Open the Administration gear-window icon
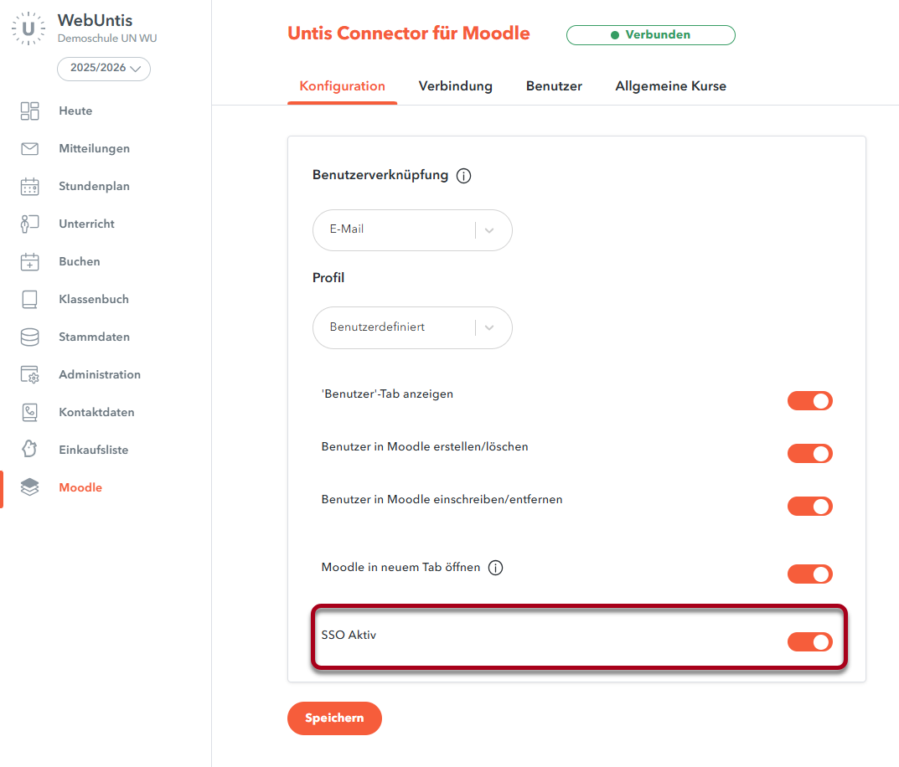The width and height of the screenshot is (899, 767). pos(30,374)
